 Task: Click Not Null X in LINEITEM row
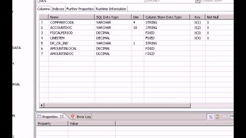click(208, 38)
